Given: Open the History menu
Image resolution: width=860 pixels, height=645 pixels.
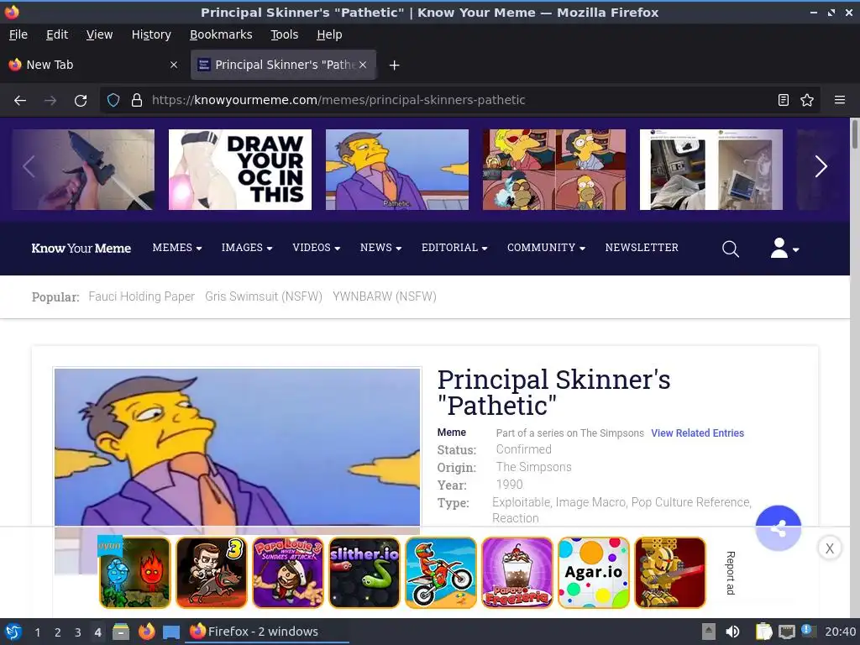Looking at the screenshot, I should coord(151,34).
